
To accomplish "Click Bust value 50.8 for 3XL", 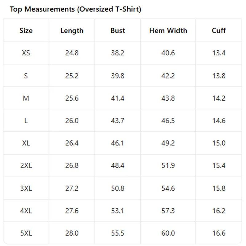I will point(118,188).
